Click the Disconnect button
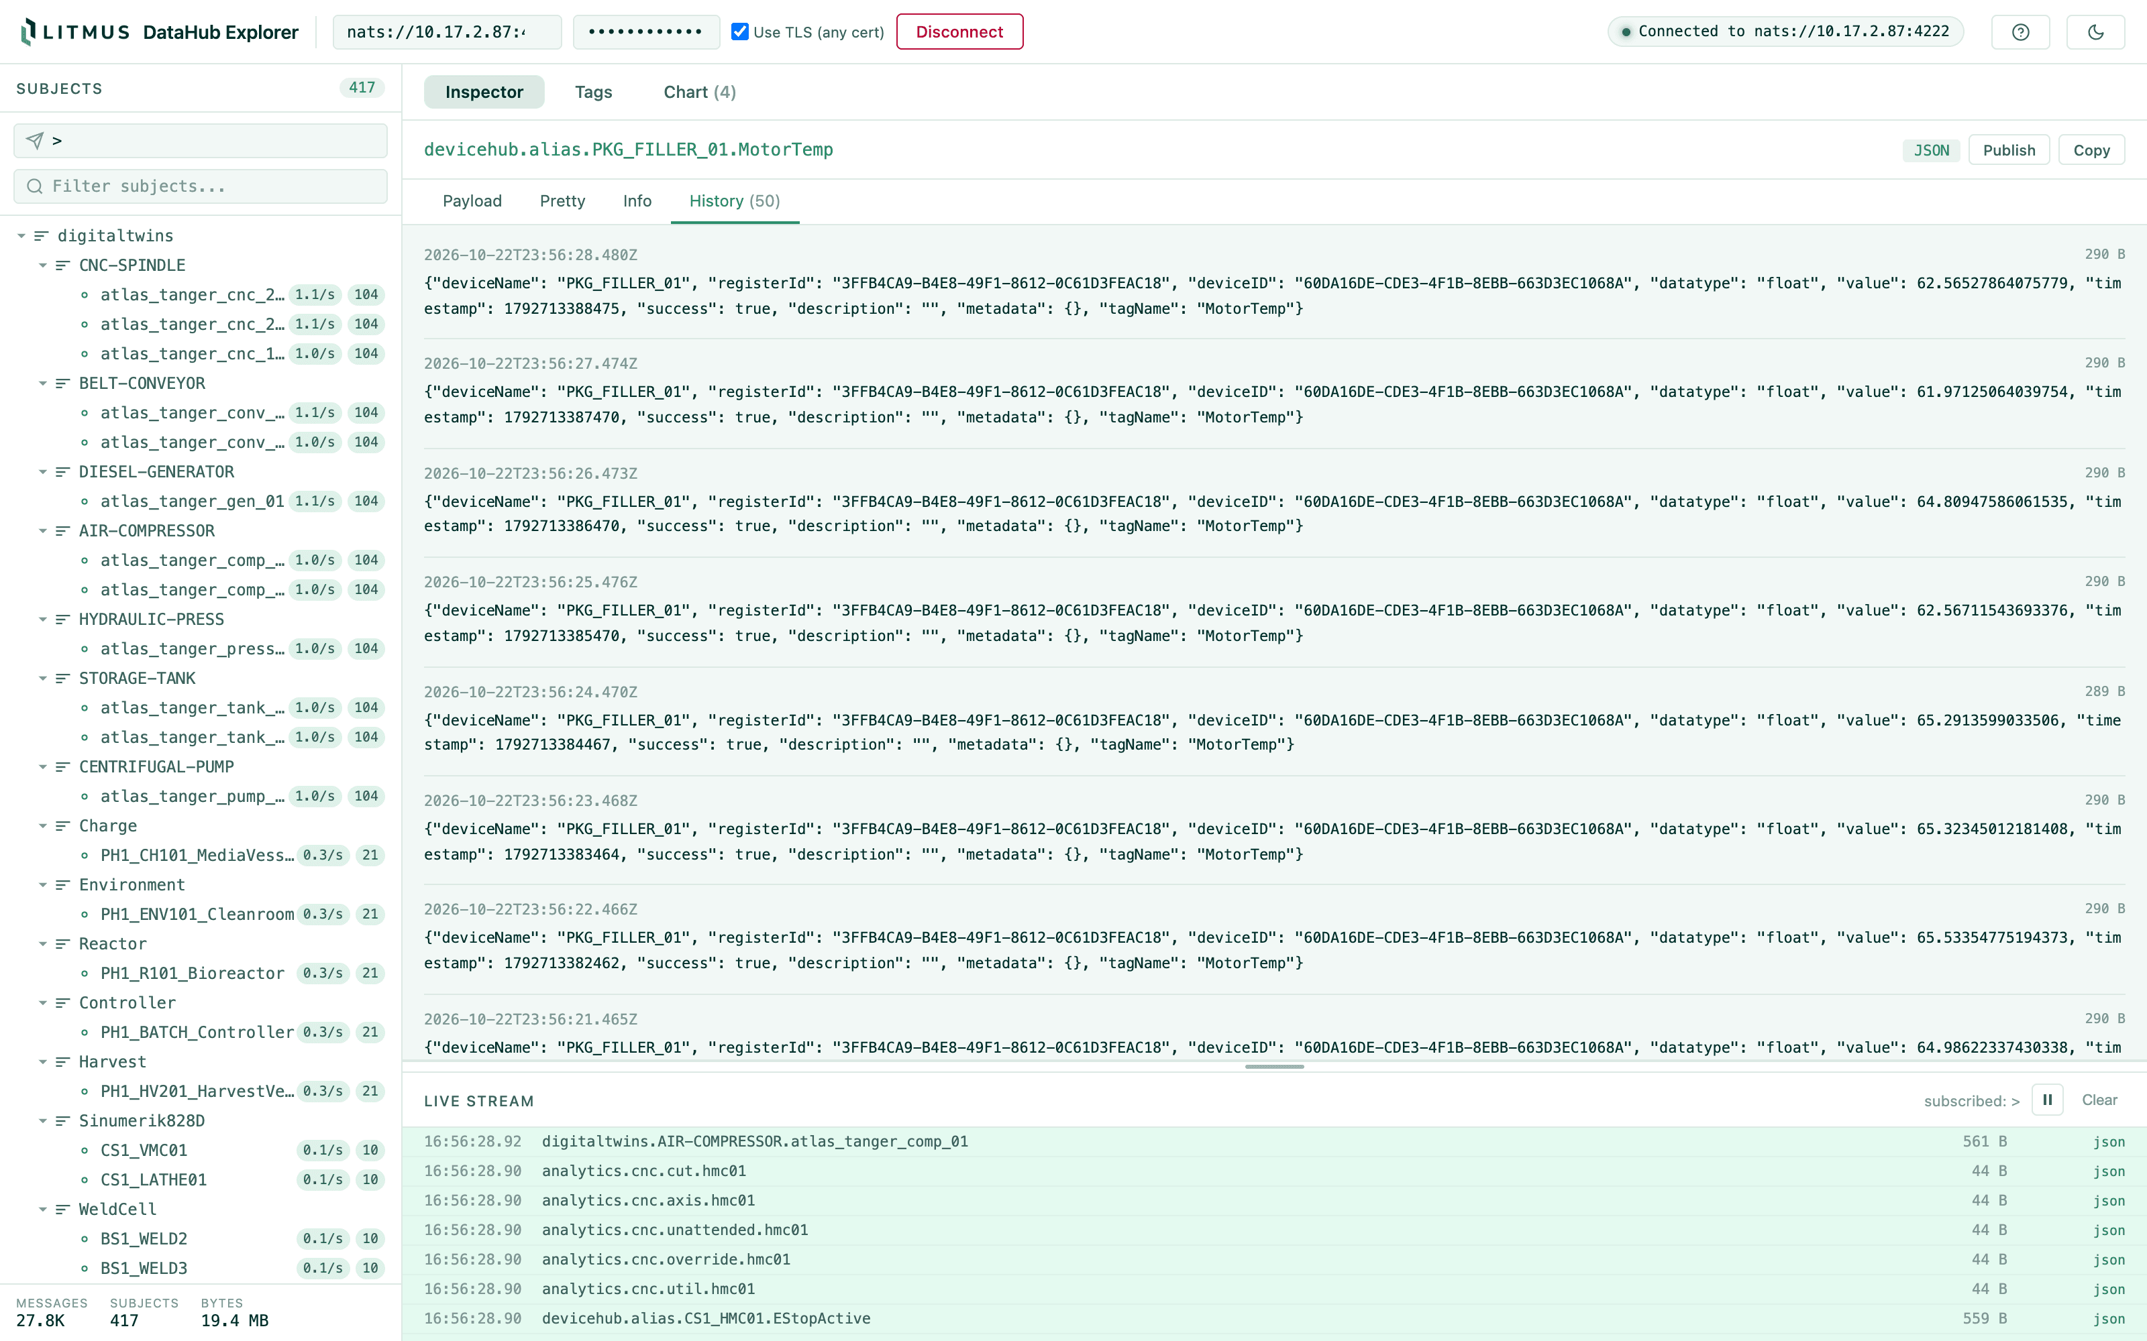 point(959,32)
